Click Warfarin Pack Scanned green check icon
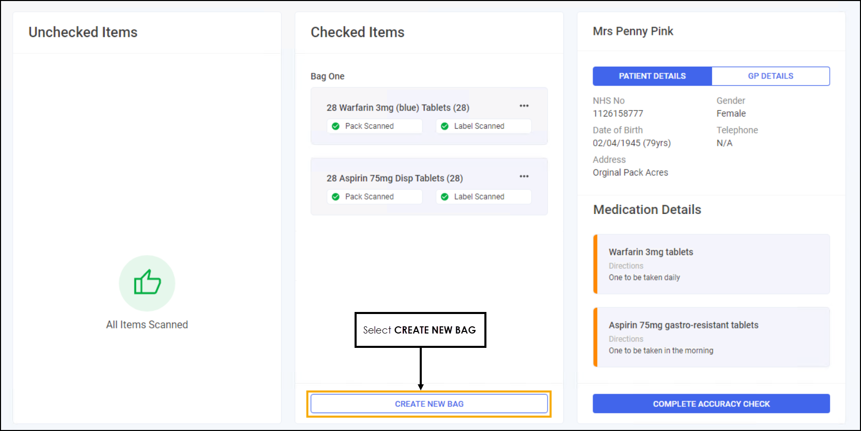Viewport: 861px width, 431px height. [336, 126]
